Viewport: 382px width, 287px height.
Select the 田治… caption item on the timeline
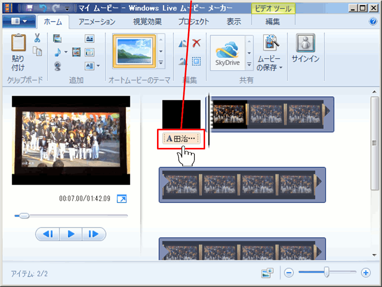point(181,139)
